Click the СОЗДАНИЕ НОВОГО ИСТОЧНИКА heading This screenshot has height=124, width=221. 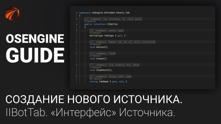(94, 100)
